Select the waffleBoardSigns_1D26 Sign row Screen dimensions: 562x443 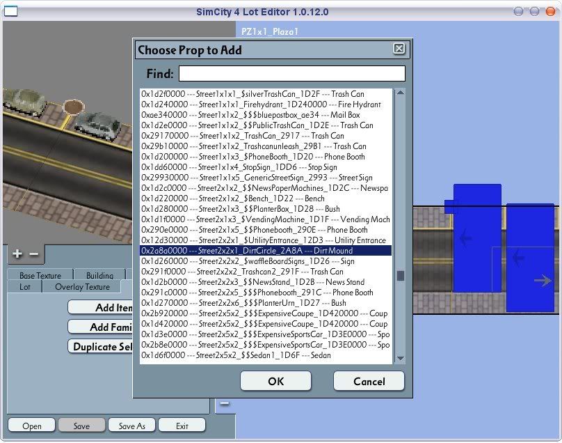[x=266, y=261]
